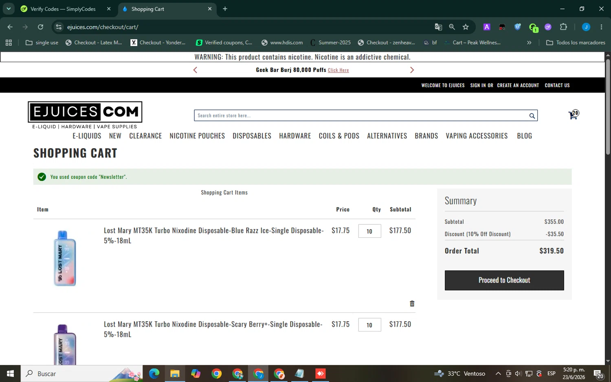The width and height of the screenshot is (611, 382).
Task: Edit quantity field for Blue Razz Ice
Action: (369, 231)
